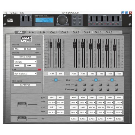Viewport: 135px width, 135px height.
Task: Open the Out 1 HPF type 24dB dropdown
Action: click(74, 103)
